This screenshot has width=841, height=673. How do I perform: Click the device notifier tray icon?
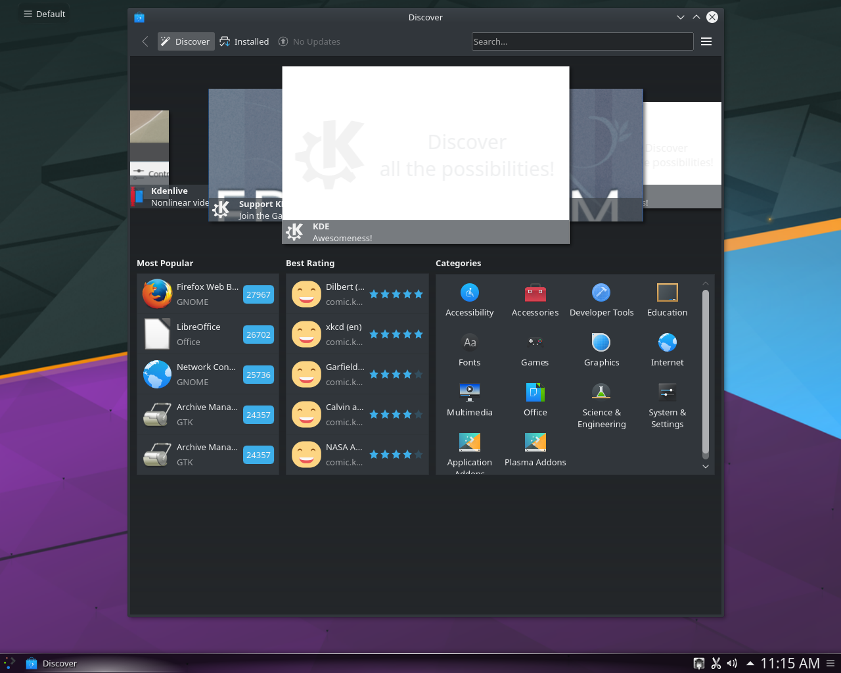pyautogui.click(x=699, y=664)
